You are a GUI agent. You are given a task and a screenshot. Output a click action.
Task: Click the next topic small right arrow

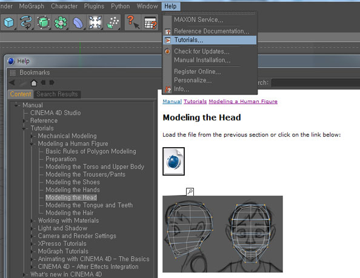[x=52, y=82]
